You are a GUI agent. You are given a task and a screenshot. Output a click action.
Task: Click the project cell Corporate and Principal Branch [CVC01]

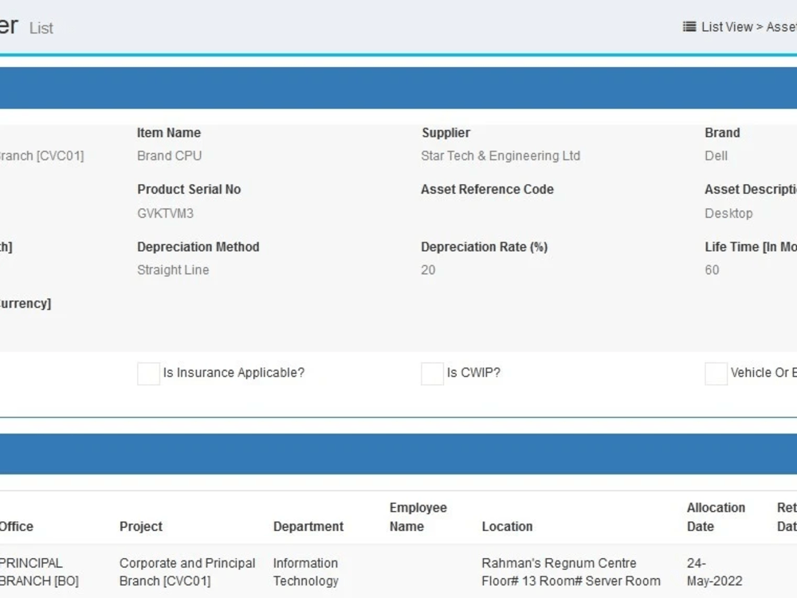click(187, 572)
